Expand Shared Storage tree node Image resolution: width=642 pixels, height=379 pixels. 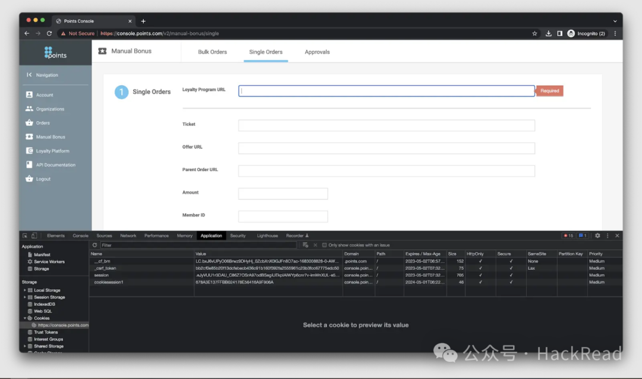click(24, 346)
